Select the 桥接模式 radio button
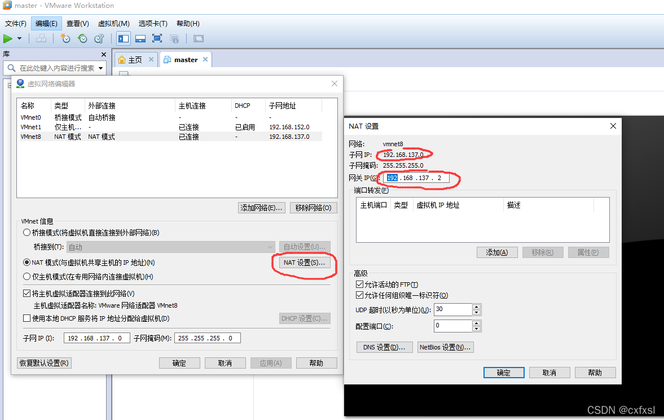664x420 pixels. [x=27, y=232]
